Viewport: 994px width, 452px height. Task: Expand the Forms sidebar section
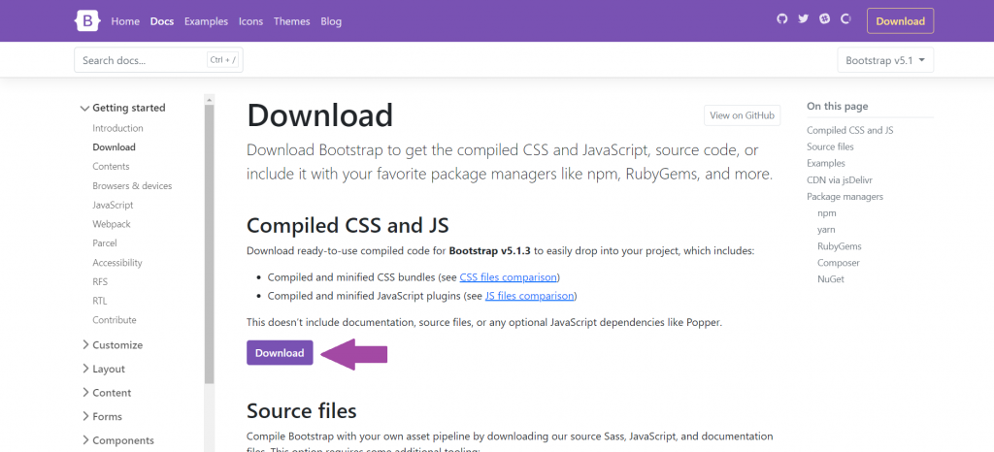coord(102,416)
